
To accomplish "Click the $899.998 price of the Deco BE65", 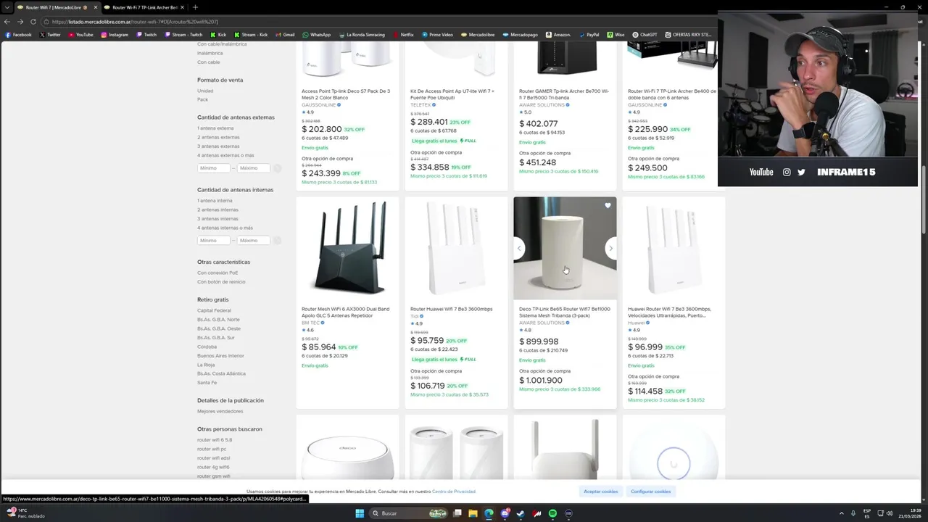I will pyautogui.click(x=539, y=341).
